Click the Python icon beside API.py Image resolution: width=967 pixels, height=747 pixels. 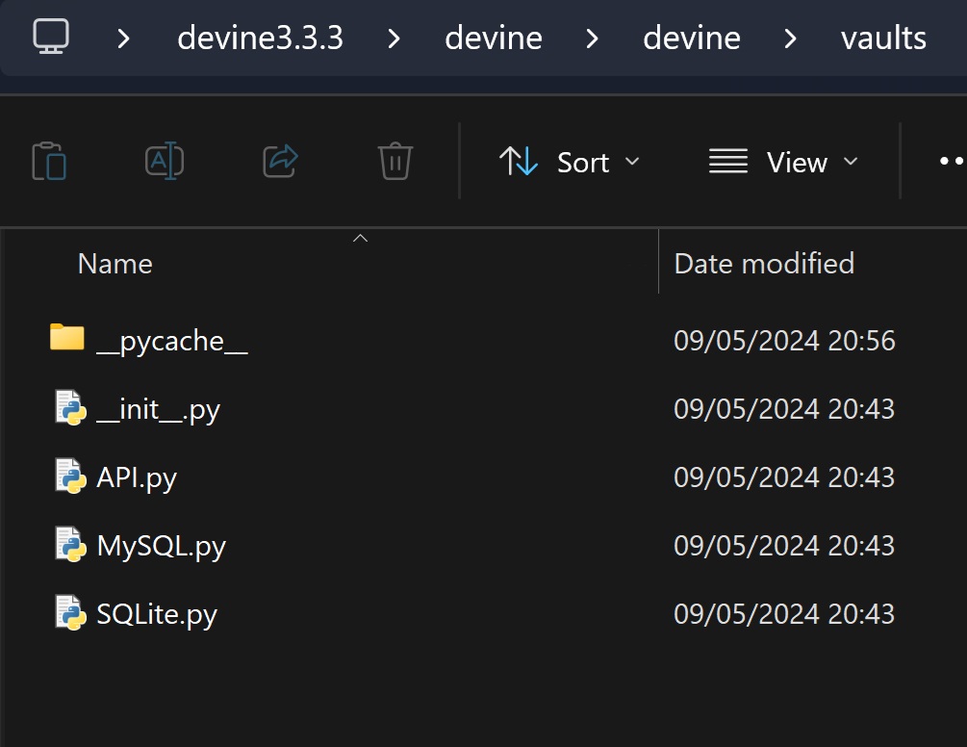71,477
